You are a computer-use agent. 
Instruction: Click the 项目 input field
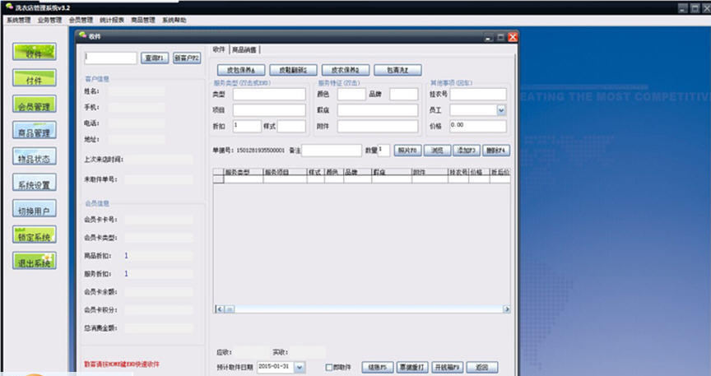269,110
